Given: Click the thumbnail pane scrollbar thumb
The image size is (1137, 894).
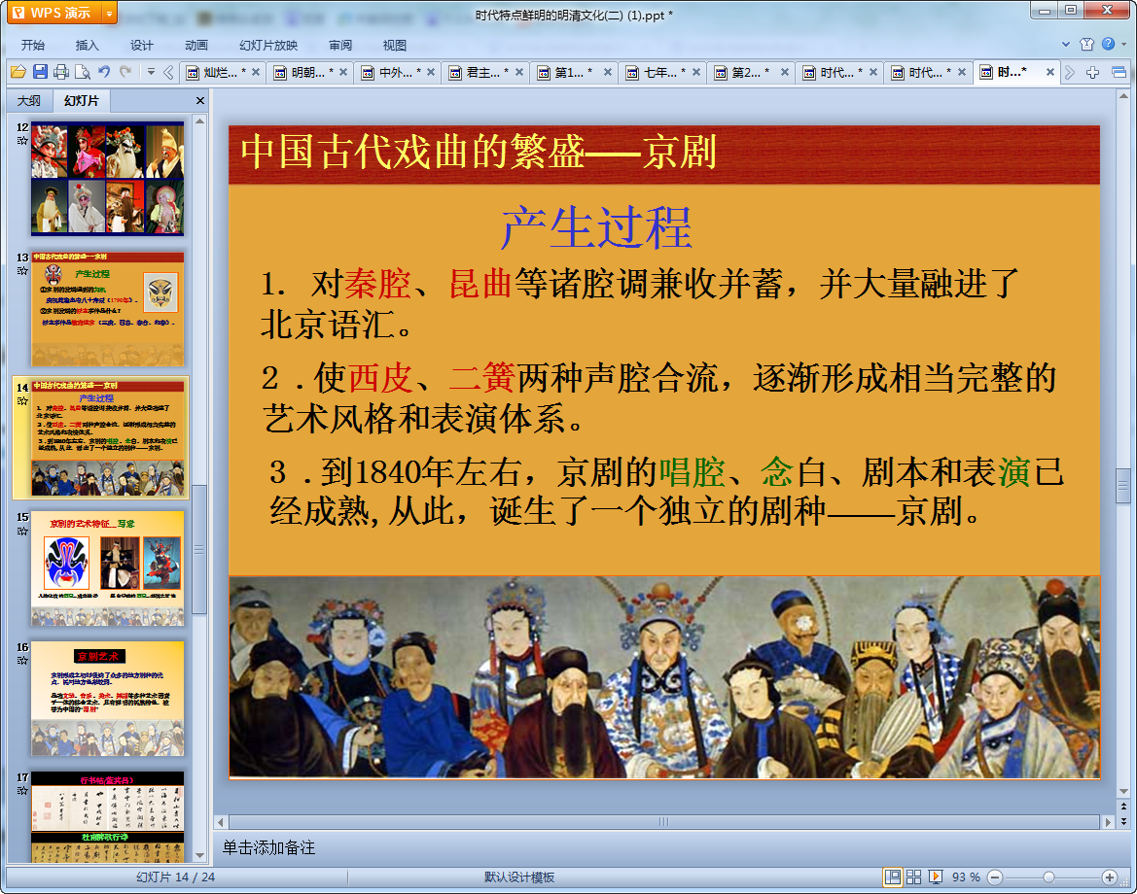Looking at the screenshot, I should 199,549.
